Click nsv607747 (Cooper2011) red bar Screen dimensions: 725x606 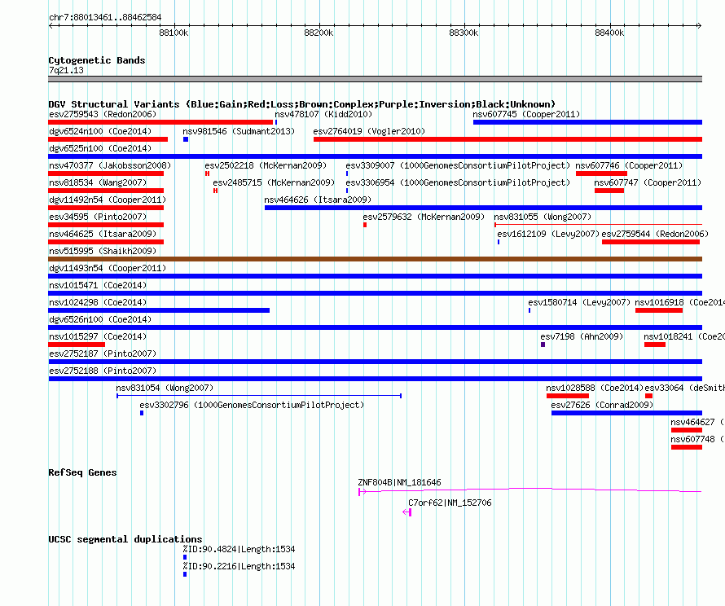[609, 191]
